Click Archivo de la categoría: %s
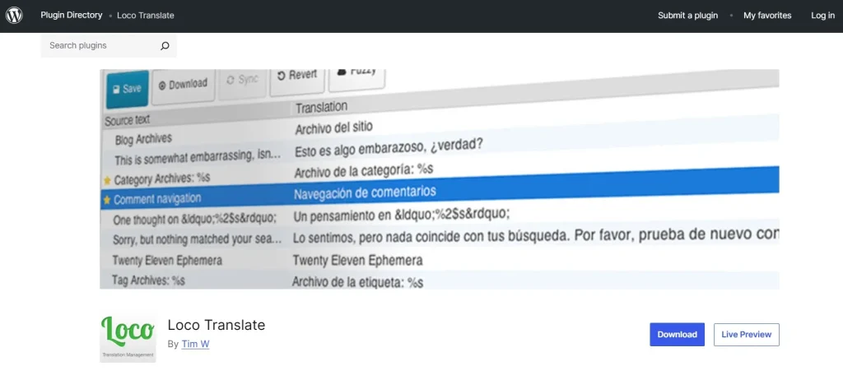Image resolution: width=843 pixels, height=380 pixels. [x=364, y=171]
